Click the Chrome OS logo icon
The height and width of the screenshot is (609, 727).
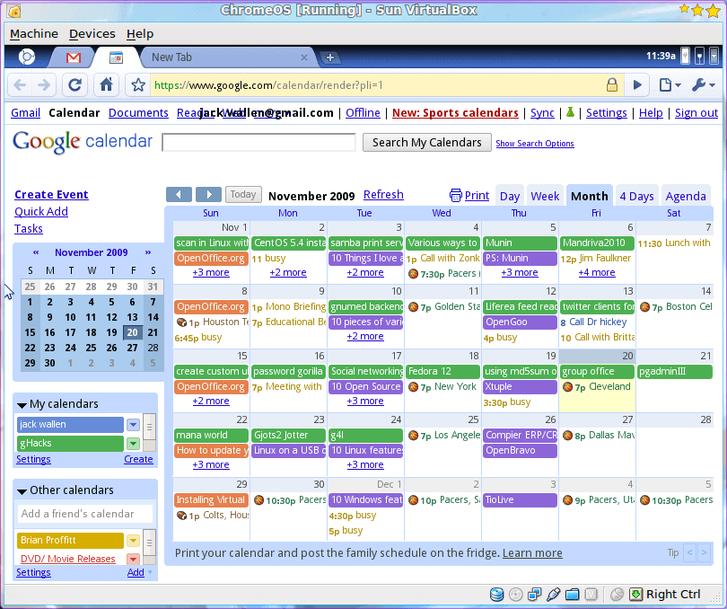[26, 57]
